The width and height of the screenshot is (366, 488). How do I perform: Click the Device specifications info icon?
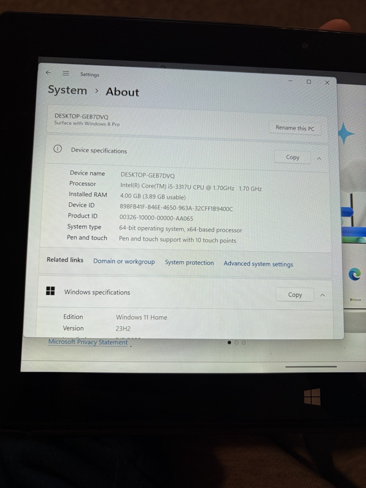(x=58, y=149)
